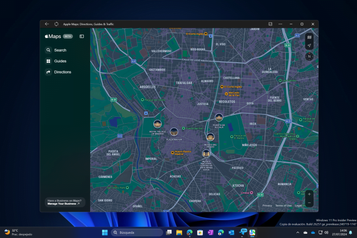Open File Explorer from the taskbar
The image size is (357, 238).
pos(179,232)
